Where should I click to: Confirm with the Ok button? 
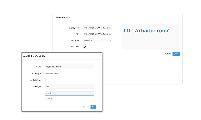(x=93, y=107)
